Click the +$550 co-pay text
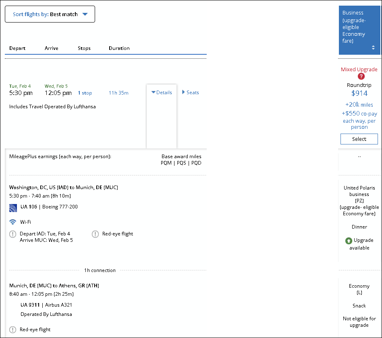This screenshot has width=382, height=338. pyautogui.click(x=359, y=113)
